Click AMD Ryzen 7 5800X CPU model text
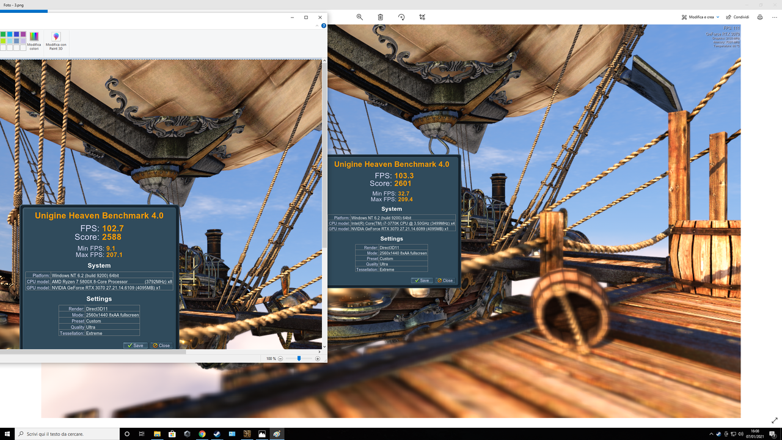The height and width of the screenshot is (440, 782). 90,282
